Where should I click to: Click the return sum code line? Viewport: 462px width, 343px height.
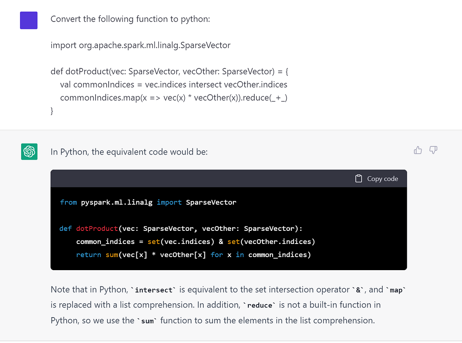[x=194, y=255]
